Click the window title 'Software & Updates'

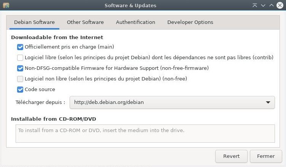[130, 6]
